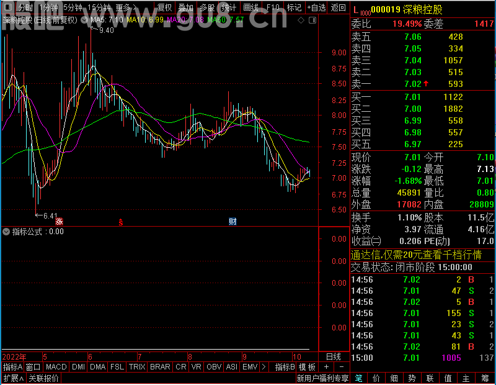Open 关联报价 related quotes
The height and width of the screenshot is (385, 496).
click(x=43, y=378)
